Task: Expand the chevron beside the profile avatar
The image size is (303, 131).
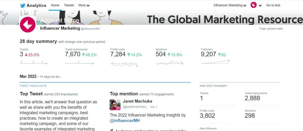Action: point(260,6)
